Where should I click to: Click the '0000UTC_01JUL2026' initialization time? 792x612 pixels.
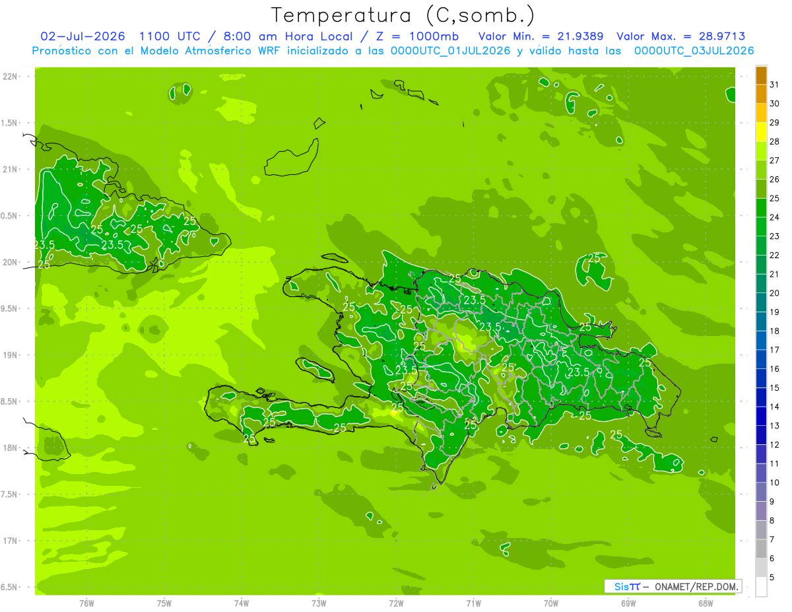pyautogui.click(x=450, y=51)
